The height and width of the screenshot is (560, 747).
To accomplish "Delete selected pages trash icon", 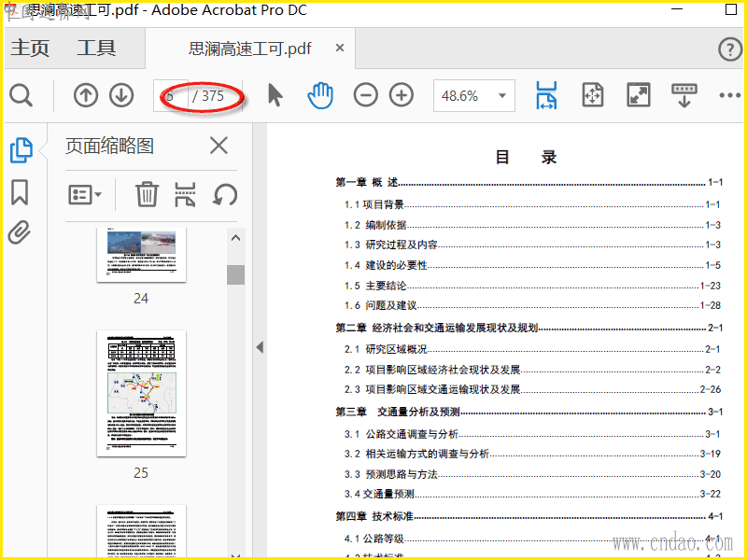I will (147, 194).
